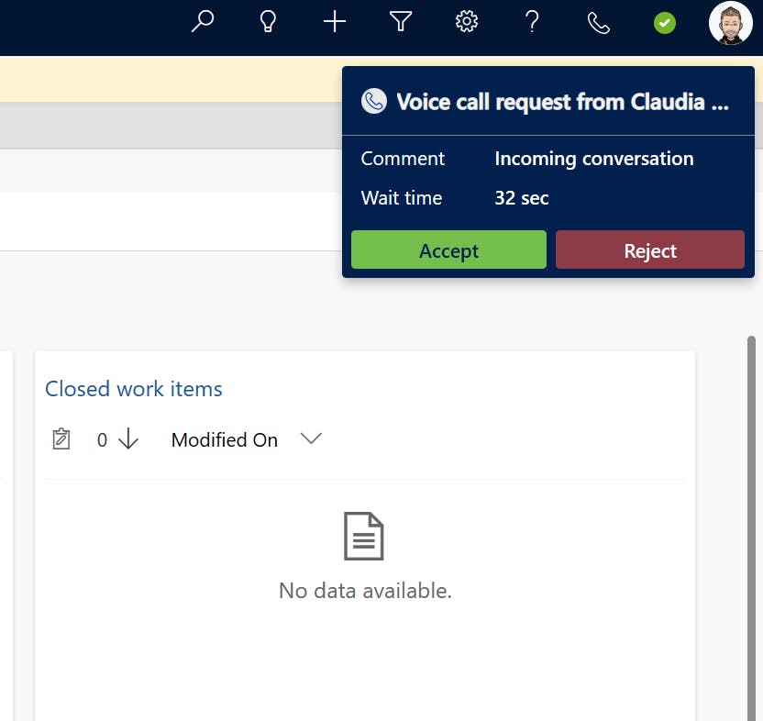Click the clipboard edit icon in Closed work items
Screen dimensions: 763x721
click(x=61, y=438)
